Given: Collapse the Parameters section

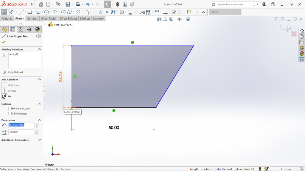Looking at the screenshot, I should 40,120.
